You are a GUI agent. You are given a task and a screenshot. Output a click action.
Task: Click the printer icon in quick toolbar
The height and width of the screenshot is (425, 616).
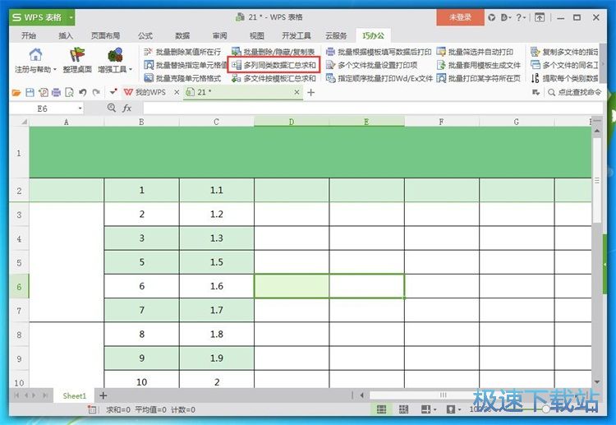click(56, 92)
